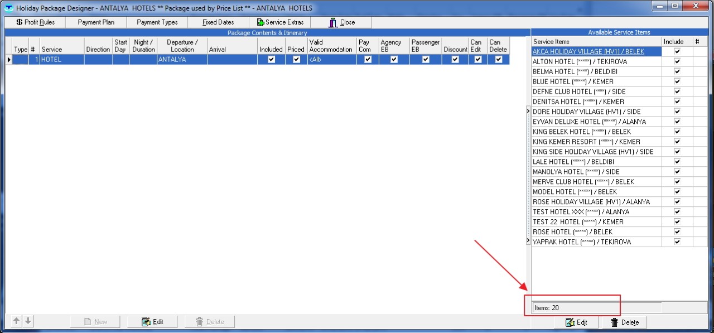The image size is (714, 333).
Task: Open Service Extras via the green plus icon
Action: tap(260, 22)
